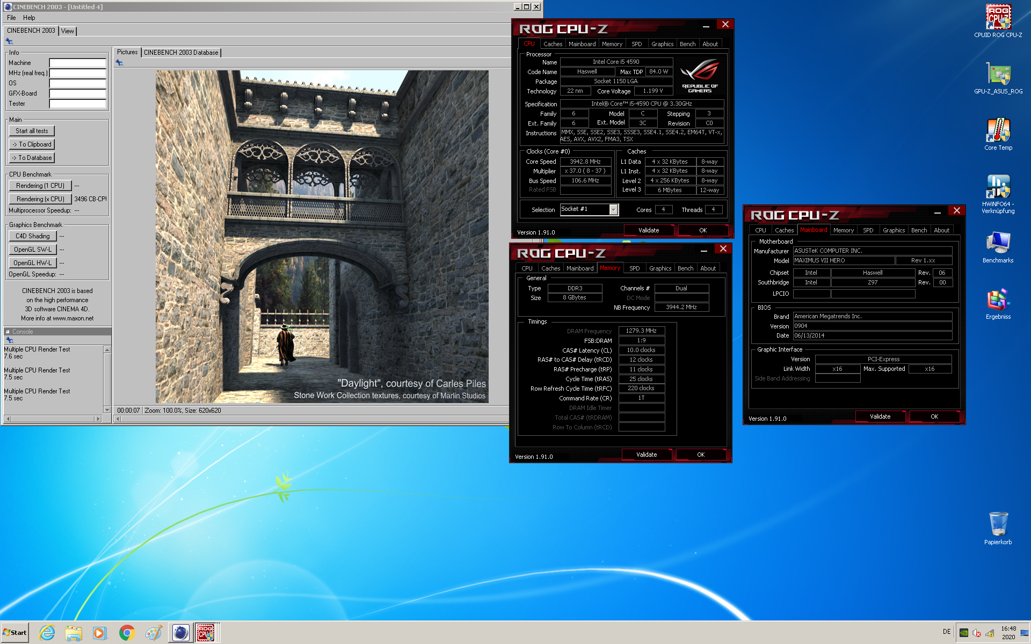Open Bench tab in top CPU-Z window
This screenshot has height=644, width=1031.
[687, 44]
